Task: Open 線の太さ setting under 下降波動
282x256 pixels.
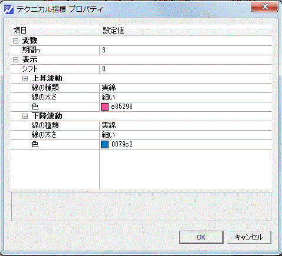Action: tap(186, 135)
